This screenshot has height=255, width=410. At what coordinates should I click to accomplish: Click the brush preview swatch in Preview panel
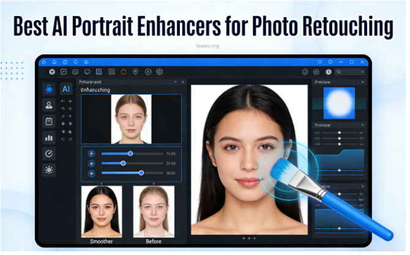click(x=338, y=102)
